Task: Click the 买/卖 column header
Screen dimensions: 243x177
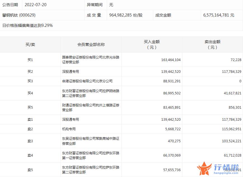Action: click(30, 45)
